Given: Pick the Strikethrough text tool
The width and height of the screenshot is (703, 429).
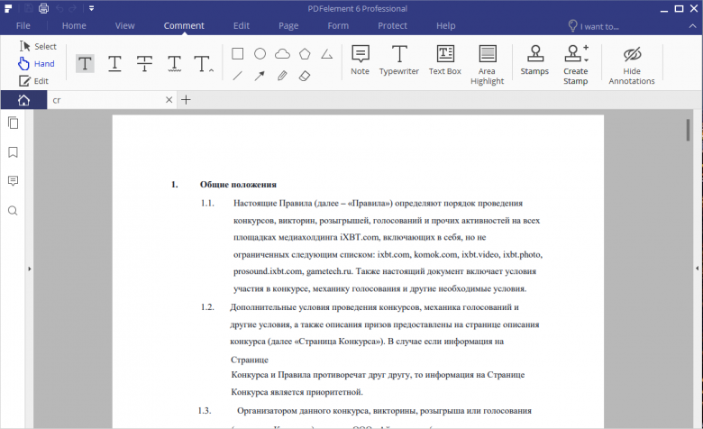Looking at the screenshot, I should [144, 63].
